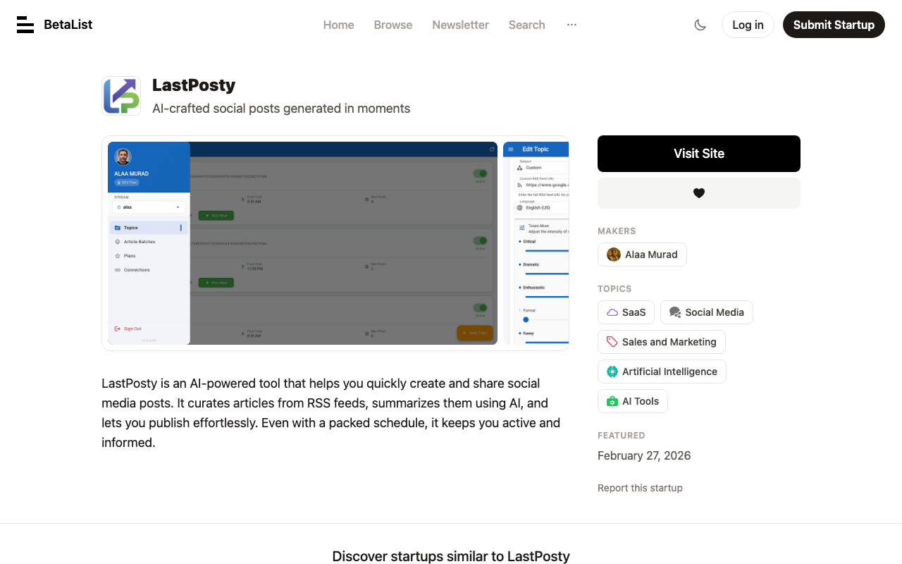The width and height of the screenshot is (902, 564).
Task: Select the AI Tools topic tag
Action: (x=633, y=401)
